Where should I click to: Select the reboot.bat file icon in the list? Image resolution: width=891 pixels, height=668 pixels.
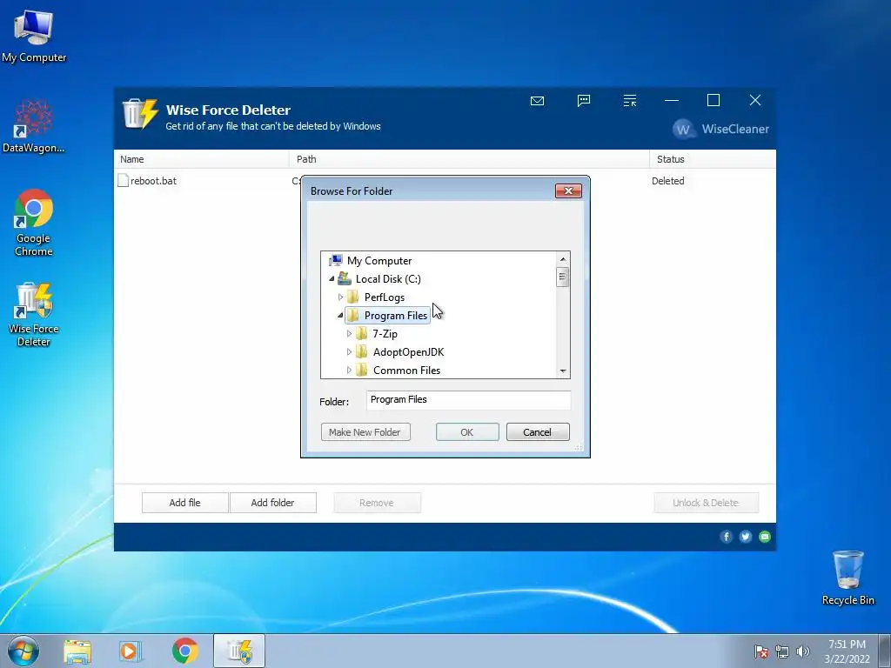(x=123, y=181)
